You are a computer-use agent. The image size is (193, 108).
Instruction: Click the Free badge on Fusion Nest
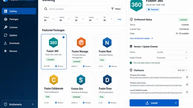(102, 60)
